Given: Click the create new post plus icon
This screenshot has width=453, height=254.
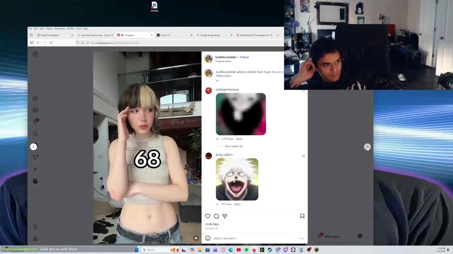Looking at the screenshot, I should [35, 169].
